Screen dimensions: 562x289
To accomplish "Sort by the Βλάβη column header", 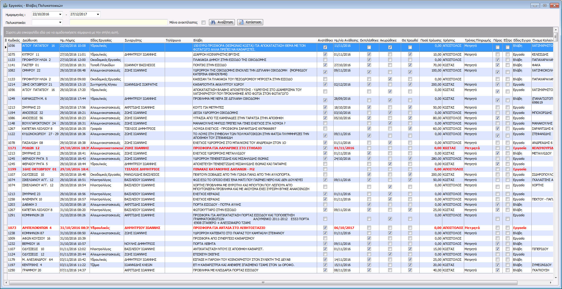I will [x=255, y=40].
